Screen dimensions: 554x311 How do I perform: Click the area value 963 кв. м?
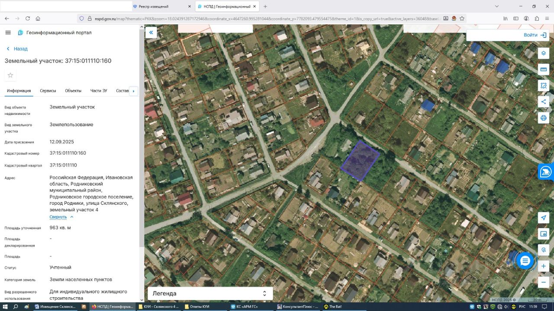tap(60, 228)
